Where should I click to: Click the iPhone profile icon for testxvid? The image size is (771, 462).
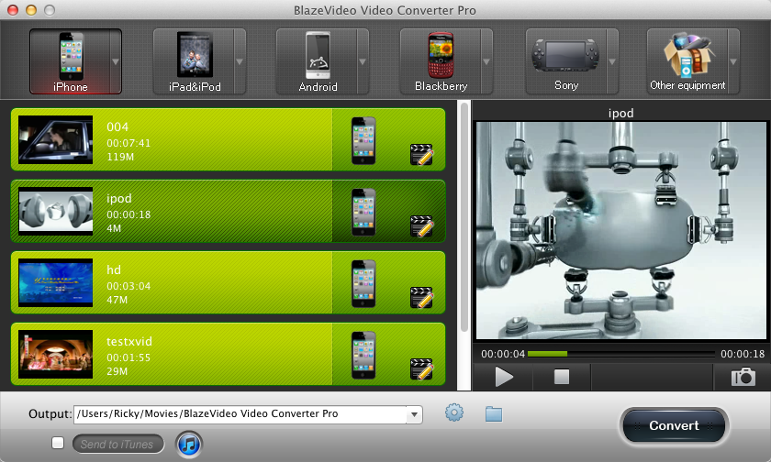pyautogui.click(x=363, y=355)
